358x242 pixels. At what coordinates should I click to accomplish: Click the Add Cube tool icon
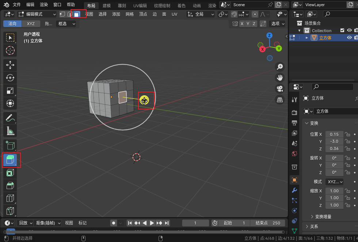pyautogui.click(x=10, y=146)
